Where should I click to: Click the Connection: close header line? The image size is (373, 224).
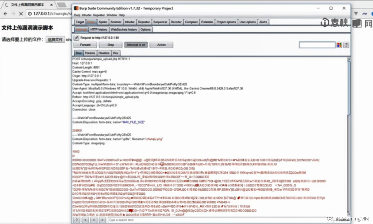84,110
